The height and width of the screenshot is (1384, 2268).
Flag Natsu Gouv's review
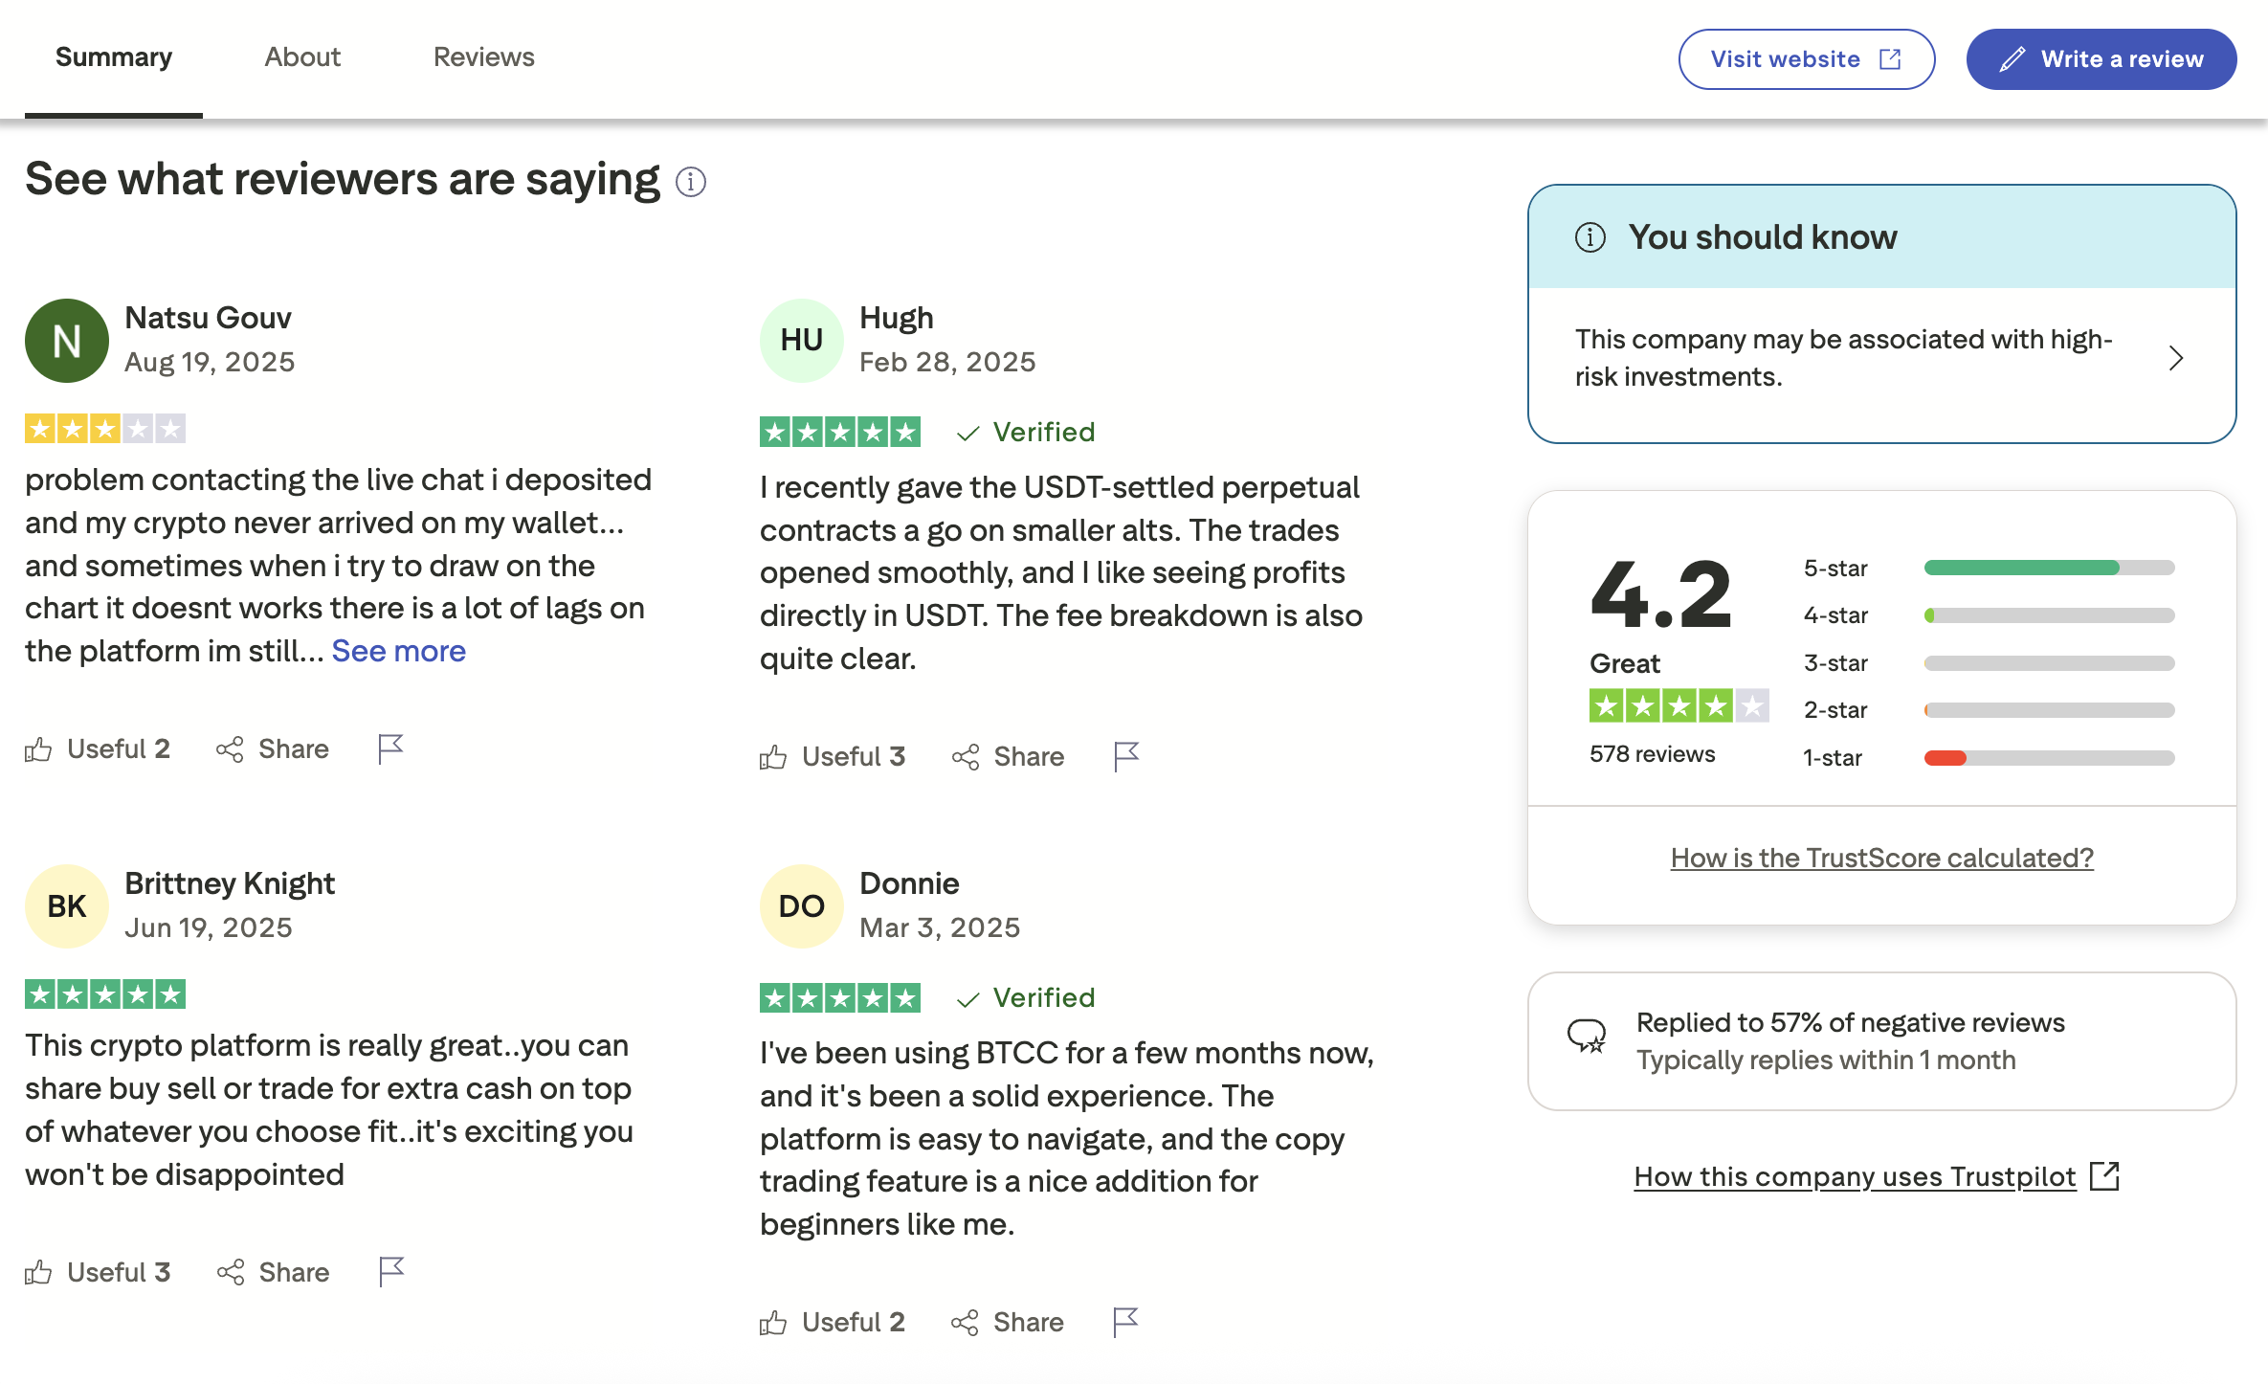click(x=390, y=748)
